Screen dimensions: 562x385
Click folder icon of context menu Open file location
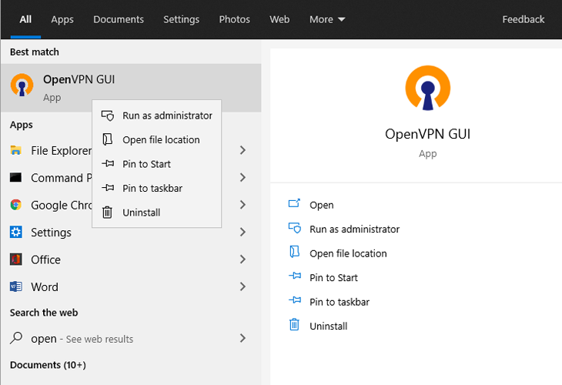[108, 139]
